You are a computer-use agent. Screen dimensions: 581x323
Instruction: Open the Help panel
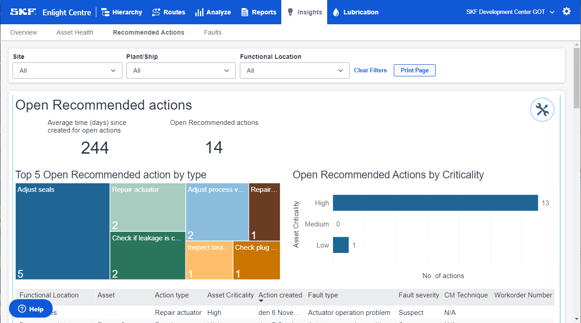pyautogui.click(x=30, y=309)
